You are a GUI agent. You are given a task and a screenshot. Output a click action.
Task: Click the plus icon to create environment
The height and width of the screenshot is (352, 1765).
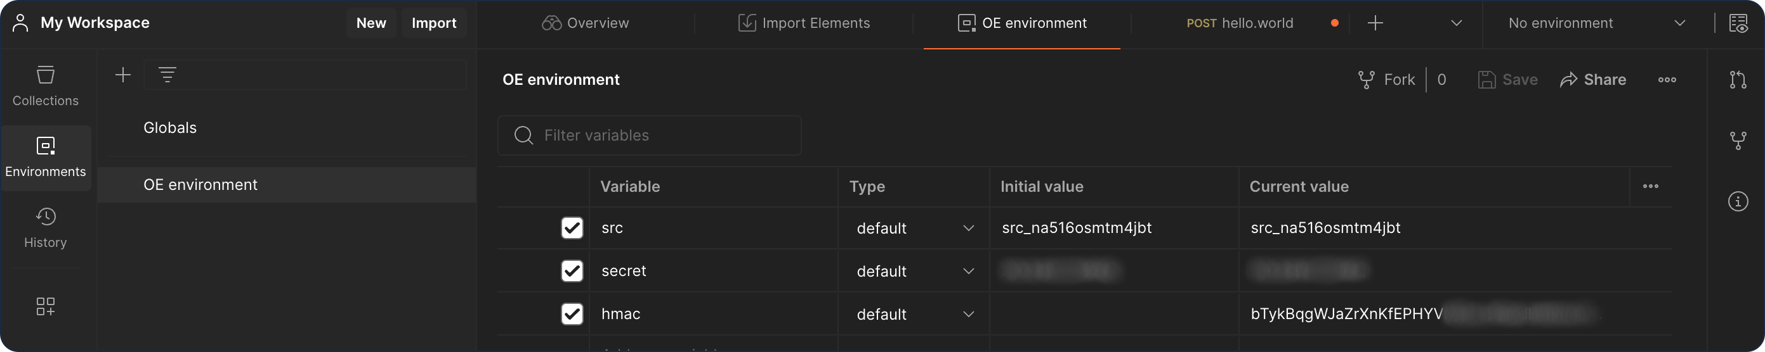[123, 75]
